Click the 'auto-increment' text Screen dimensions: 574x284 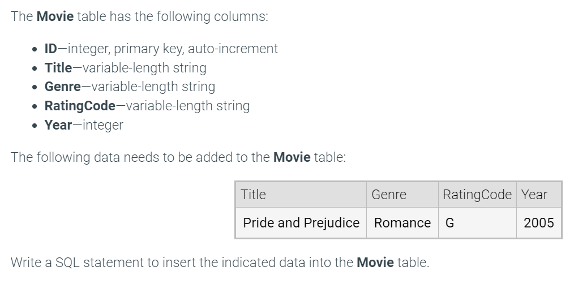click(x=233, y=49)
